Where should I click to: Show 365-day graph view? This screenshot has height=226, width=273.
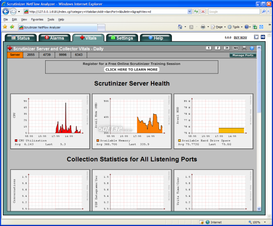(236, 48)
